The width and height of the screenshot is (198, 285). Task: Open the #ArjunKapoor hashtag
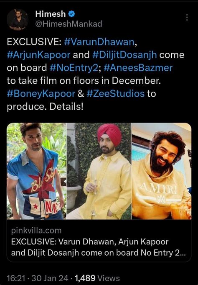coord(38,55)
